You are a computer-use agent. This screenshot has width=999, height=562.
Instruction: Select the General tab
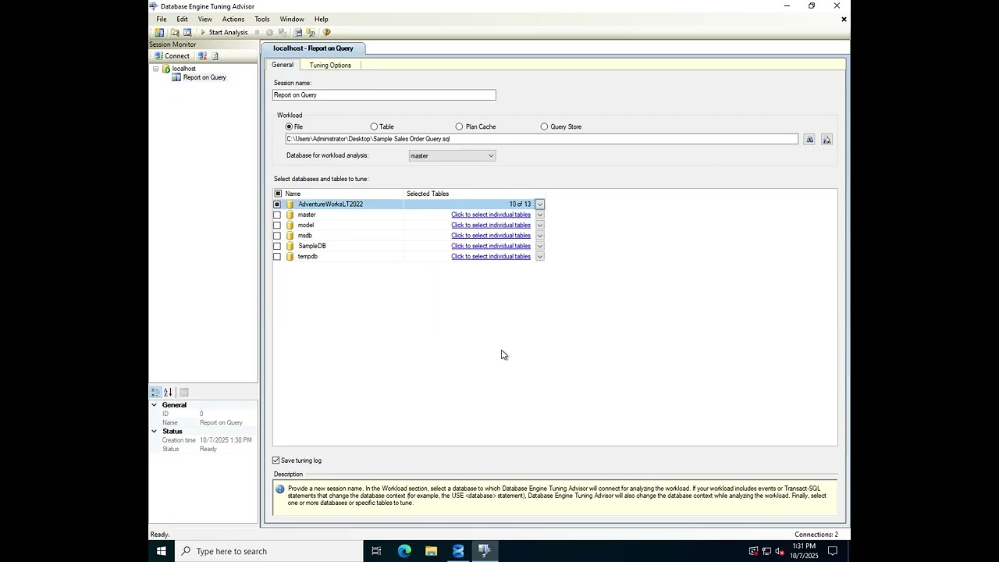pyautogui.click(x=283, y=66)
